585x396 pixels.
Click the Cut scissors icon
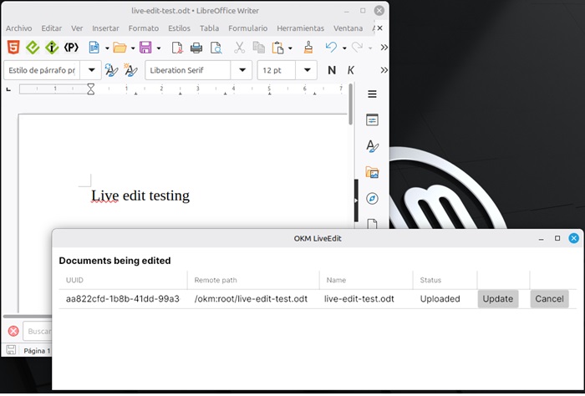[239, 48]
